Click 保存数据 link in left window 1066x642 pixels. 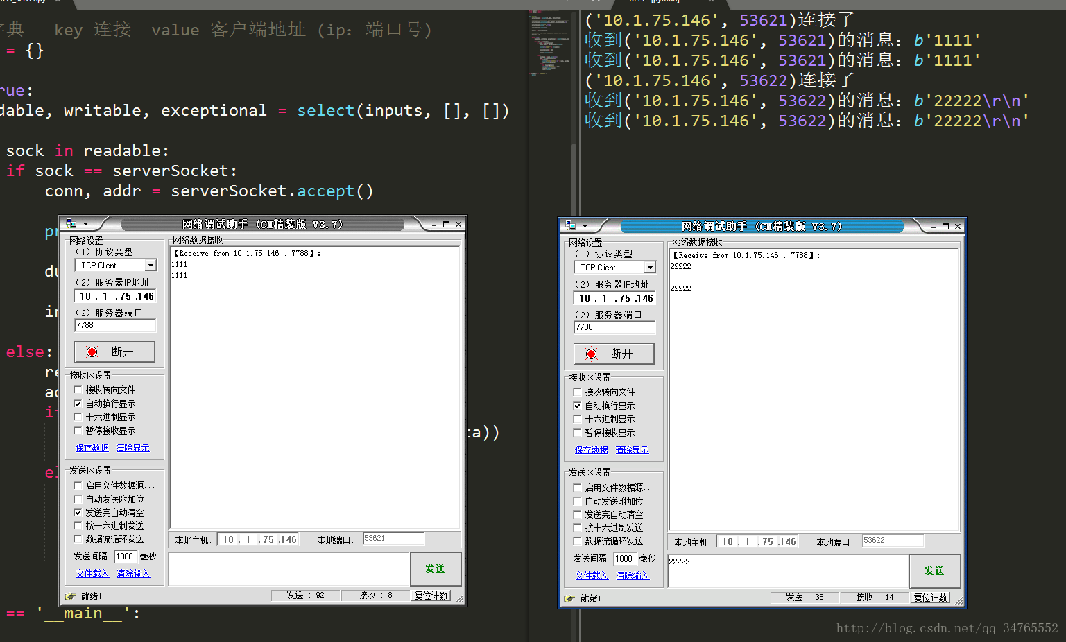point(92,448)
